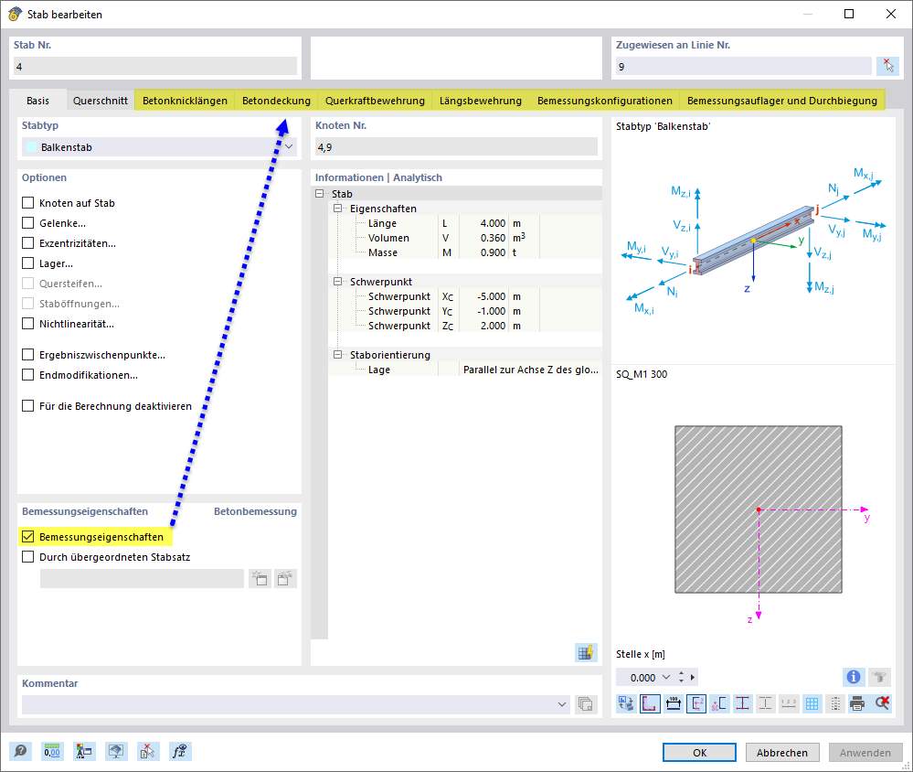
Task: Open the Kommentar dropdown arrow
Action: [562, 703]
